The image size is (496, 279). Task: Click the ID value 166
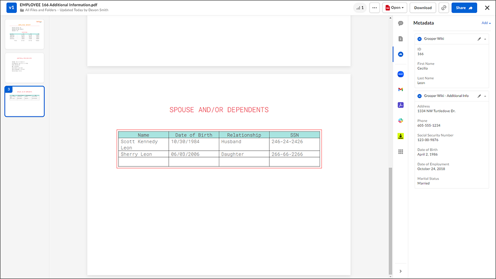coord(420,54)
